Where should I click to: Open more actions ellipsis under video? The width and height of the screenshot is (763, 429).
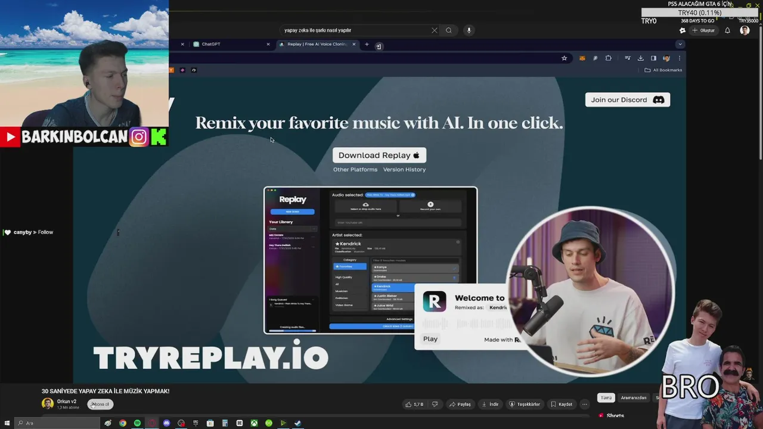click(x=585, y=404)
